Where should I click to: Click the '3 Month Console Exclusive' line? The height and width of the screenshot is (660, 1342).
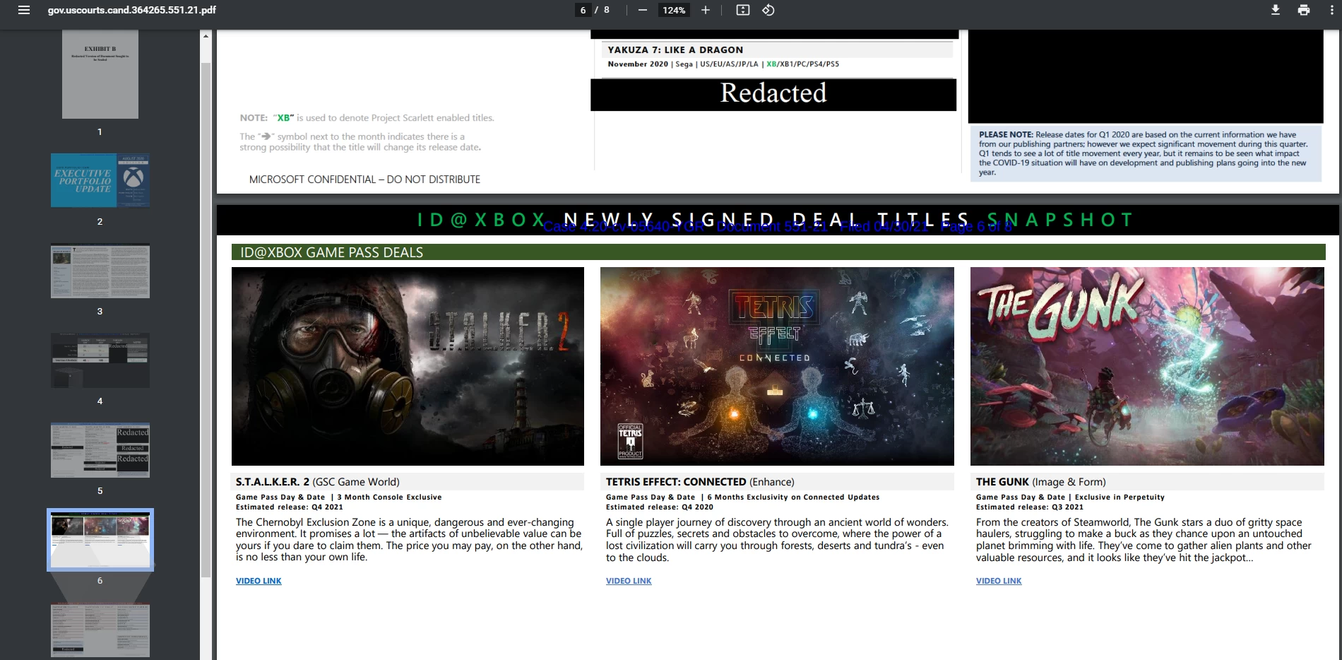click(389, 497)
